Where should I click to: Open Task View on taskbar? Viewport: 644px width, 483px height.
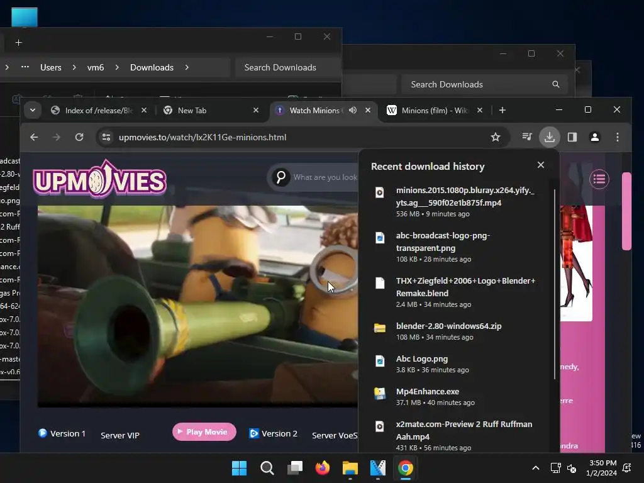295,468
